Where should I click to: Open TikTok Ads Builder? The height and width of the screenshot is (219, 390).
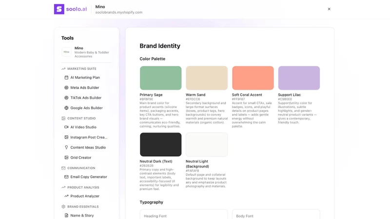86,98
